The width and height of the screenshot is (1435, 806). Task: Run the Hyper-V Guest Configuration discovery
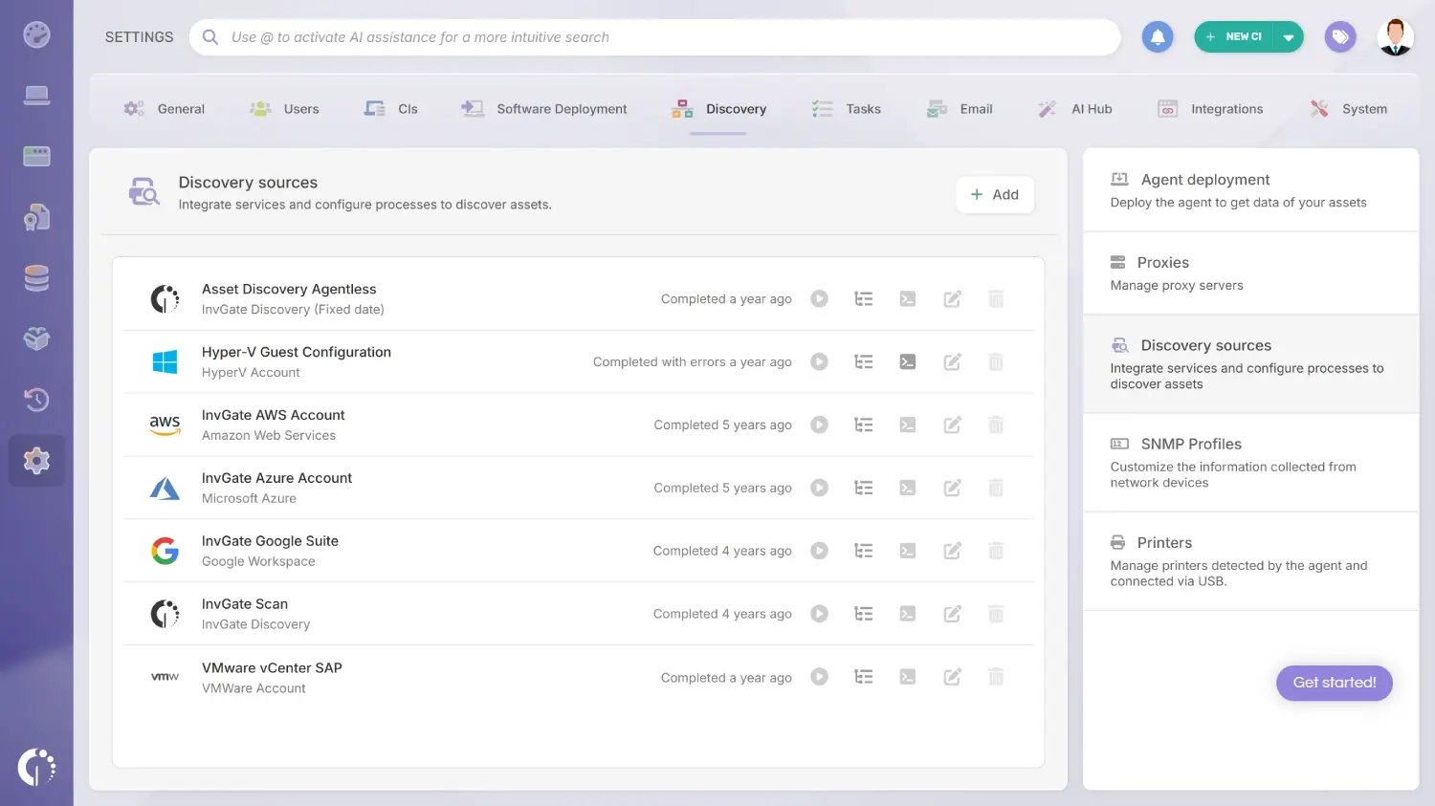click(x=819, y=361)
